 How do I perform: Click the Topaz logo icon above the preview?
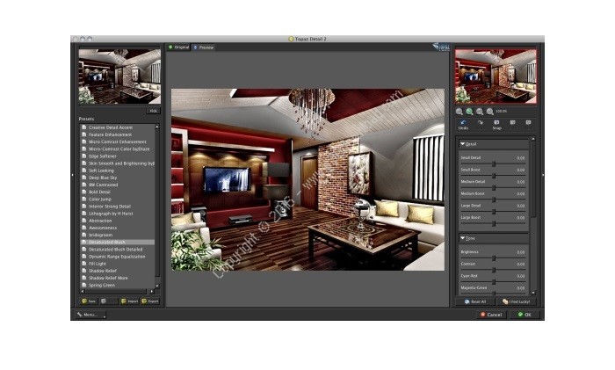coord(441,47)
